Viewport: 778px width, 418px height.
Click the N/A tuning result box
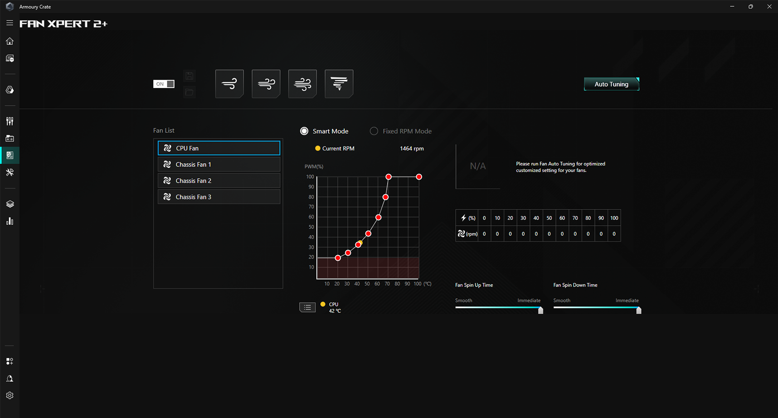point(478,166)
